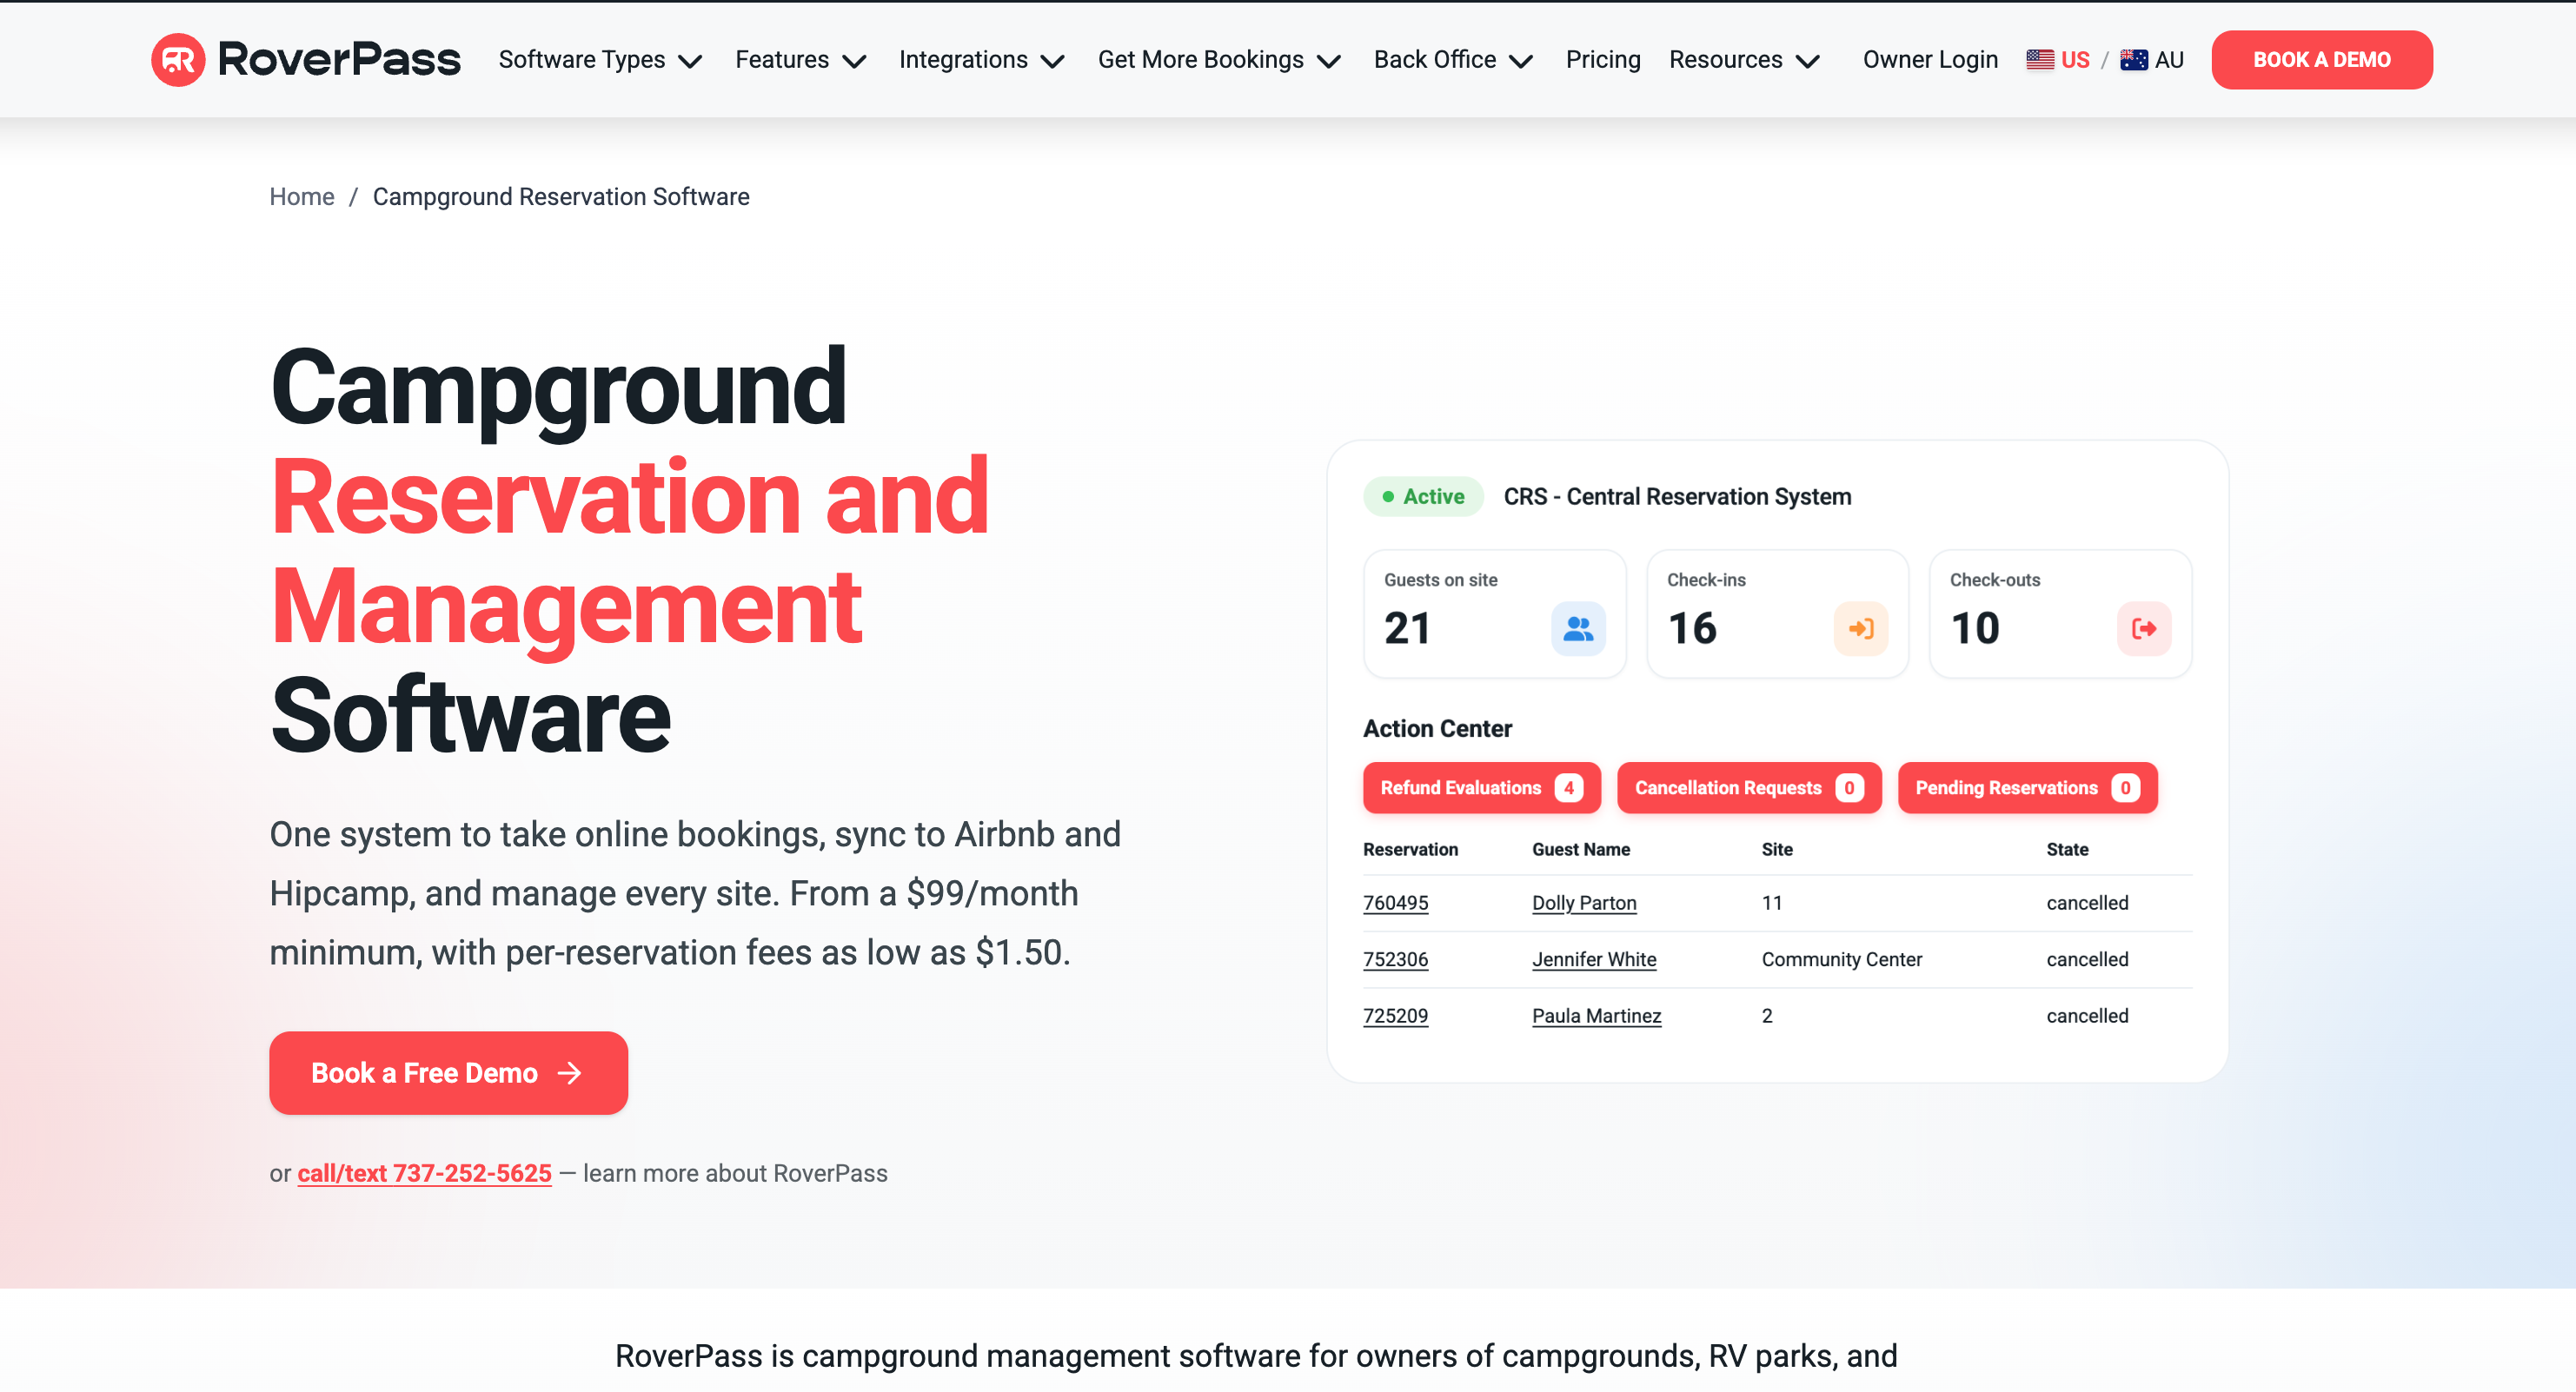Click the Guest Name column header
Image resolution: width=2576 pixels, height=1392 pixels.
pyautogui.click(x=1581, y=849)
